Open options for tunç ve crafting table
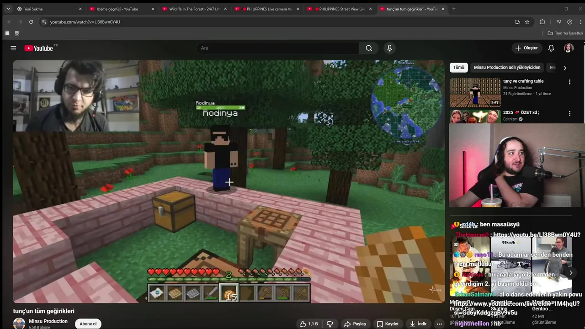Screen dimensions: 585x329 pyautogui.click(x=569, y=82)
